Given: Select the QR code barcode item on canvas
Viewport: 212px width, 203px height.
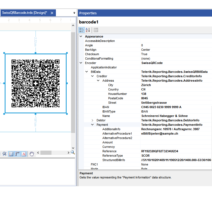Looking at the screenshot, I should (x=36, y=83).
